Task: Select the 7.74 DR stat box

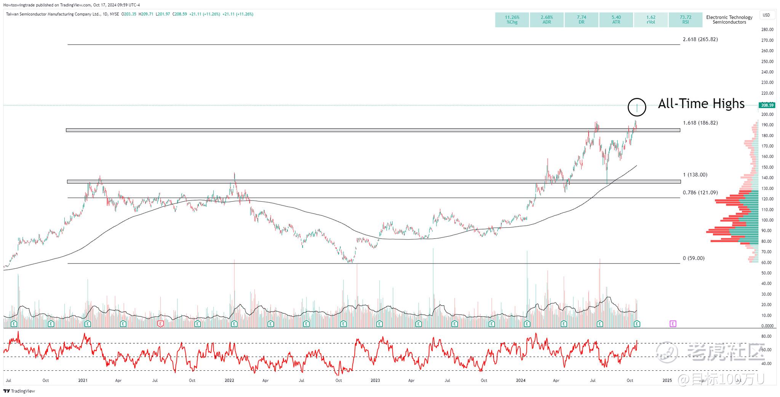Action: pos(581,20)
